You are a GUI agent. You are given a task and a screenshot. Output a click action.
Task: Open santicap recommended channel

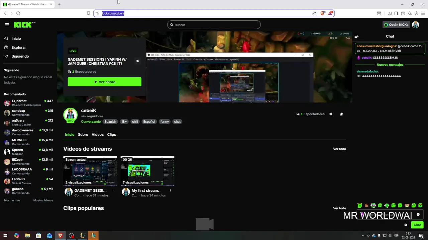tap(28, 113)
